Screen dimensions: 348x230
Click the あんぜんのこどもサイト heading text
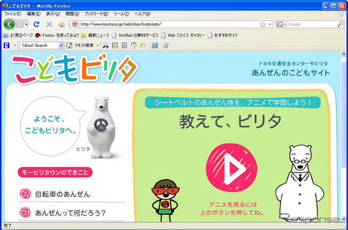pos(290,73)
